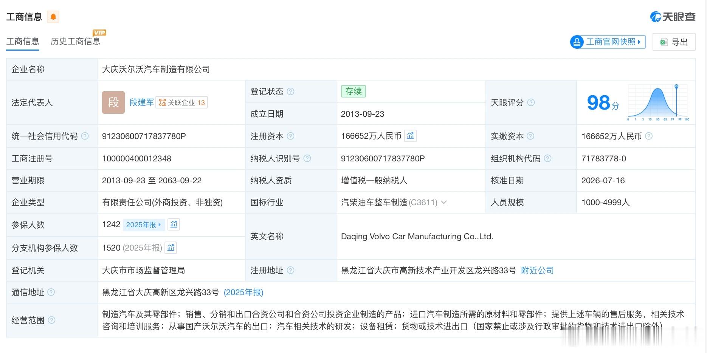Click the Excel icon in the 导出 button

pos(664,42)
